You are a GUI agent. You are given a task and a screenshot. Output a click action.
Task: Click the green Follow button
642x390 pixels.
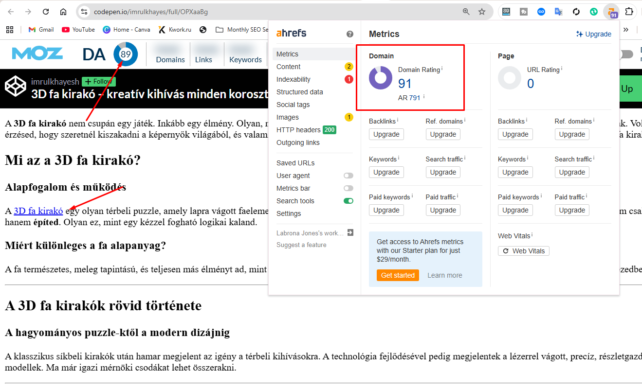pyautogui.click(x=99, y=82)
